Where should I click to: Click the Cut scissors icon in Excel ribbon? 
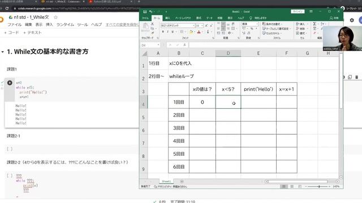(152, 24)
